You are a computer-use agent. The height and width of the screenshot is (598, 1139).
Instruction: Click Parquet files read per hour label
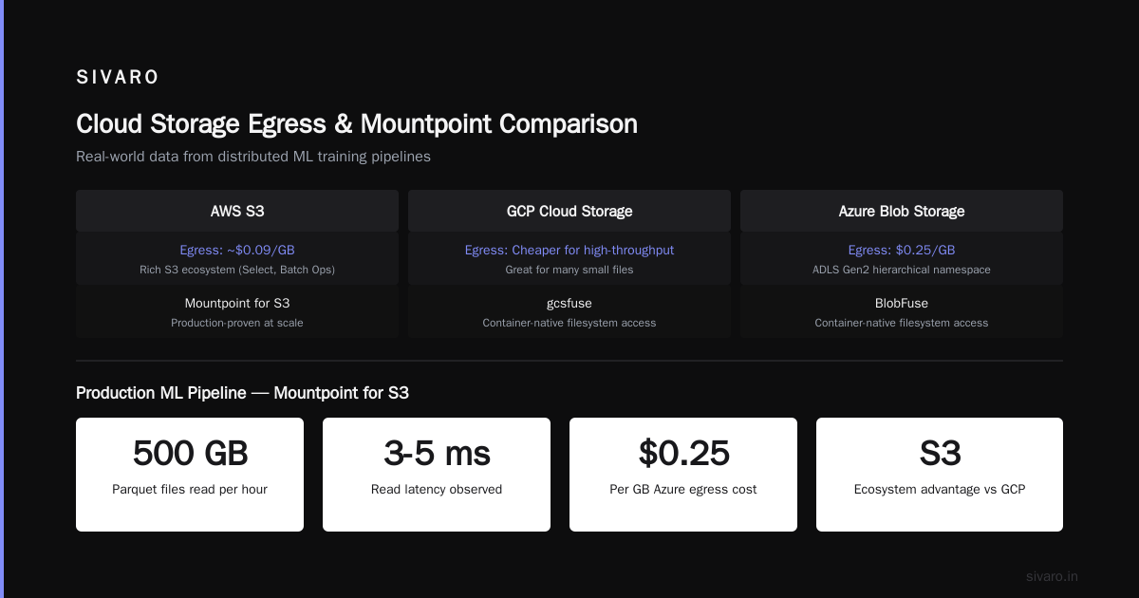click(x=190, y=490)
